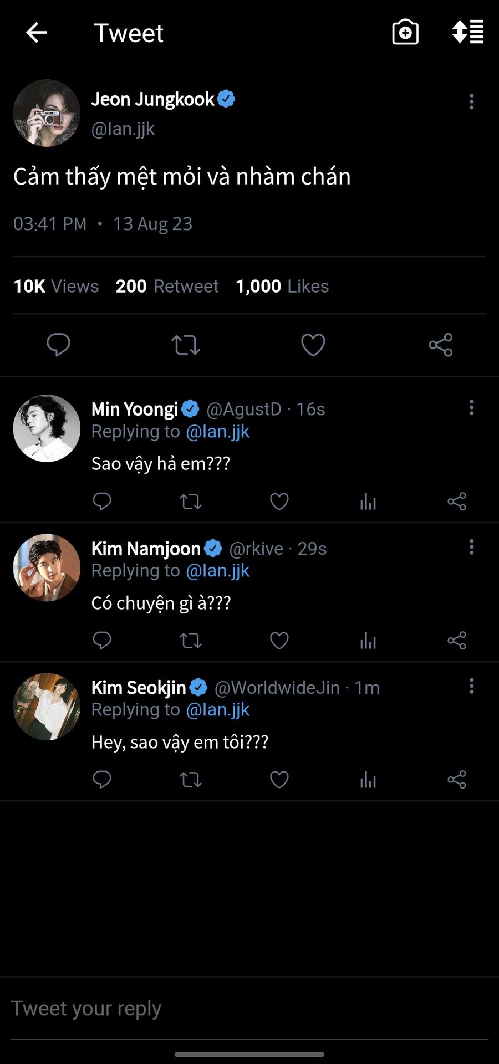Open more options on Min Yoongi's reply

point(472,407)
